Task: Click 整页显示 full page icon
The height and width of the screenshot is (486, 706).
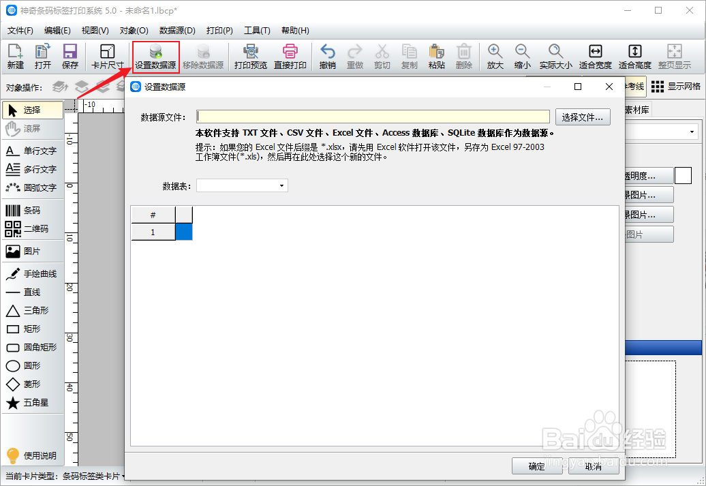Action: coord(674,57)
